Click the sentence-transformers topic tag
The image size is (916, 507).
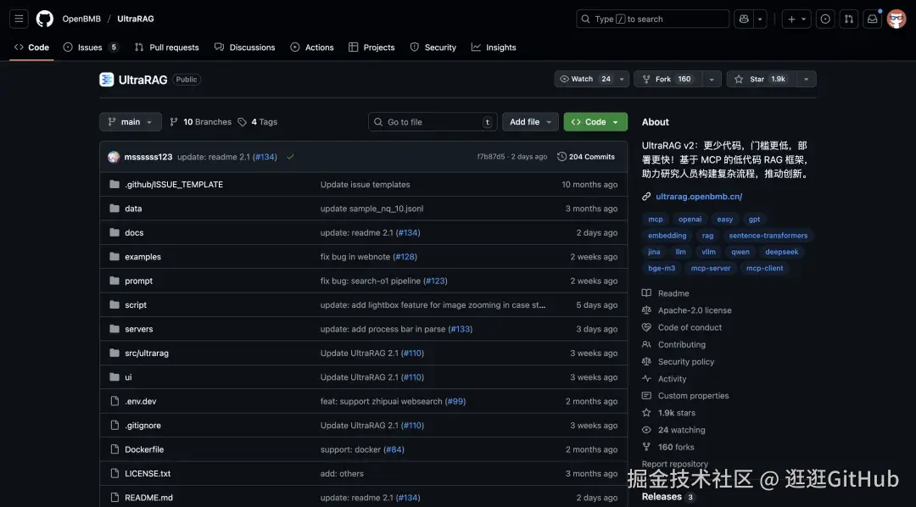[x=768, y=236]
